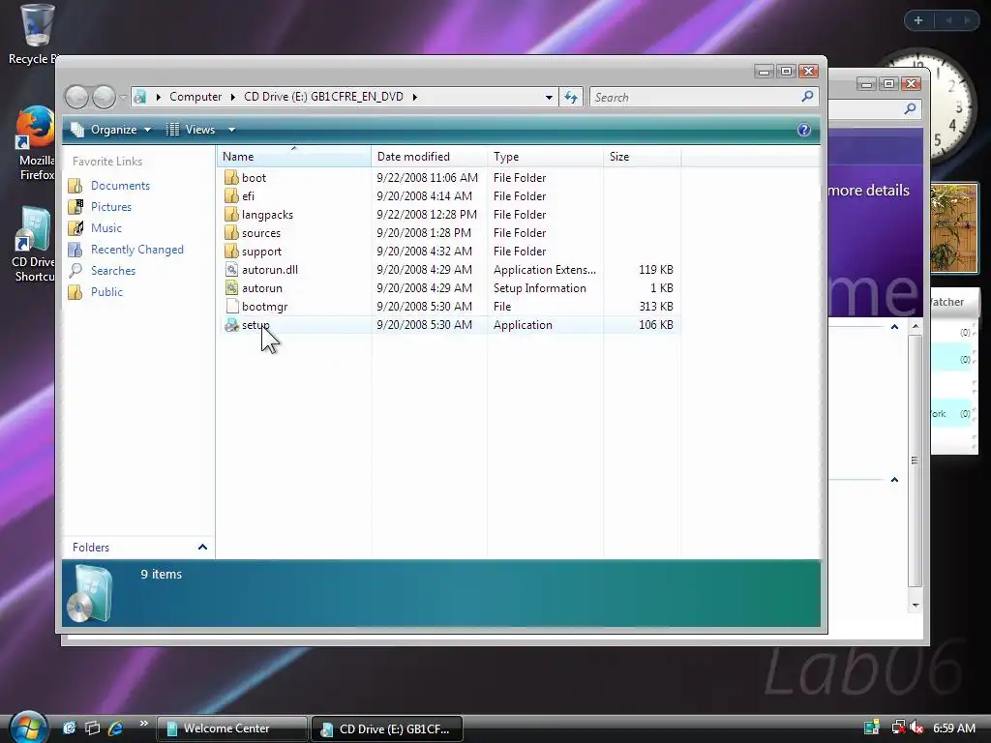991x743 pixels.
Task: Open the Views dropdown arrow
Action: click(x=231, y=130)
